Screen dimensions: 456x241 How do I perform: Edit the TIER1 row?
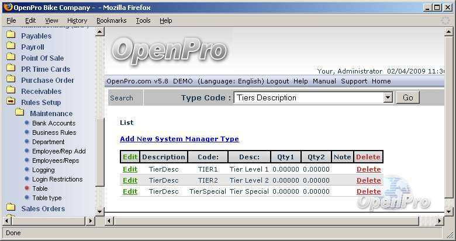pyautogui.click(x=130, y=169)
